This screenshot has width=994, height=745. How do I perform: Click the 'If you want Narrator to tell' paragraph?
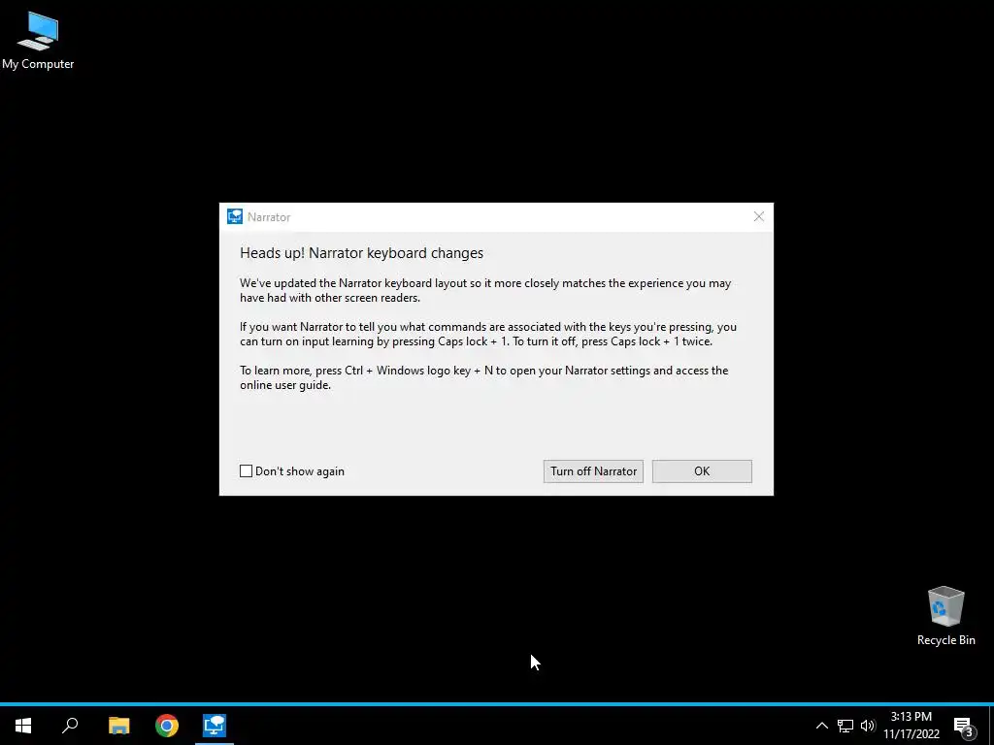tap(488, 334)
